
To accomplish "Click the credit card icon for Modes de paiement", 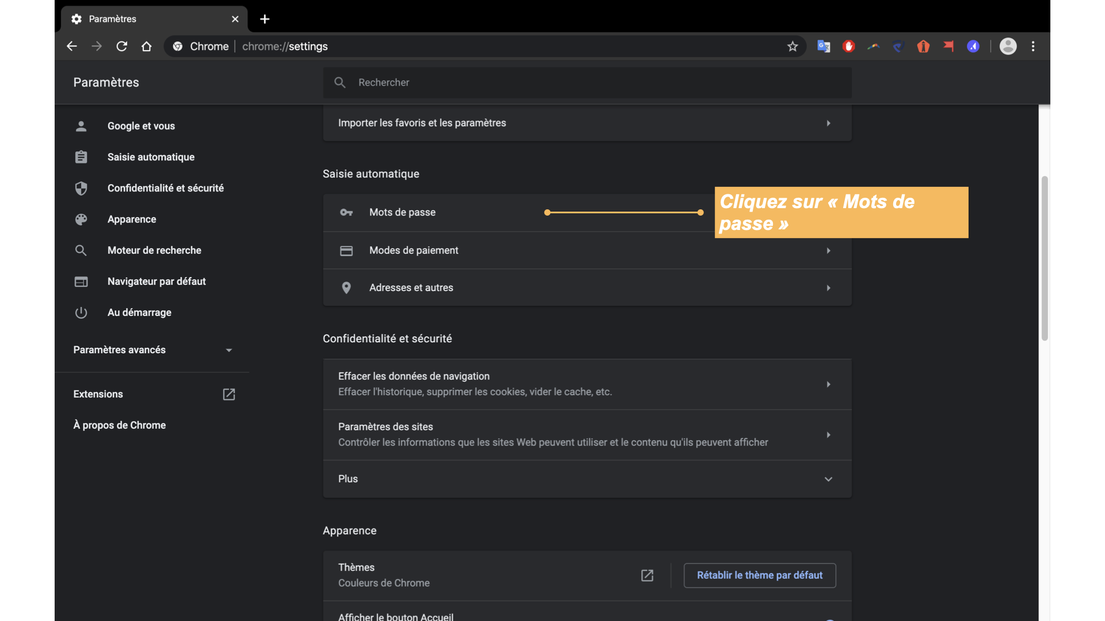I will [x=346, y=251].
